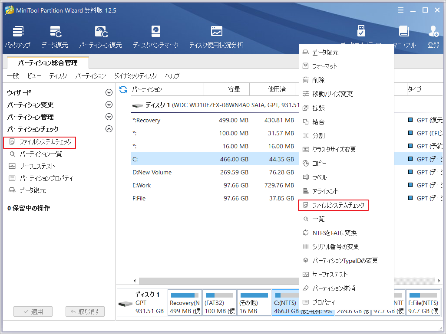Open the ダイナミックディスク menu
The height and width of the screenshot is (334, 446).
pos(135,76)
